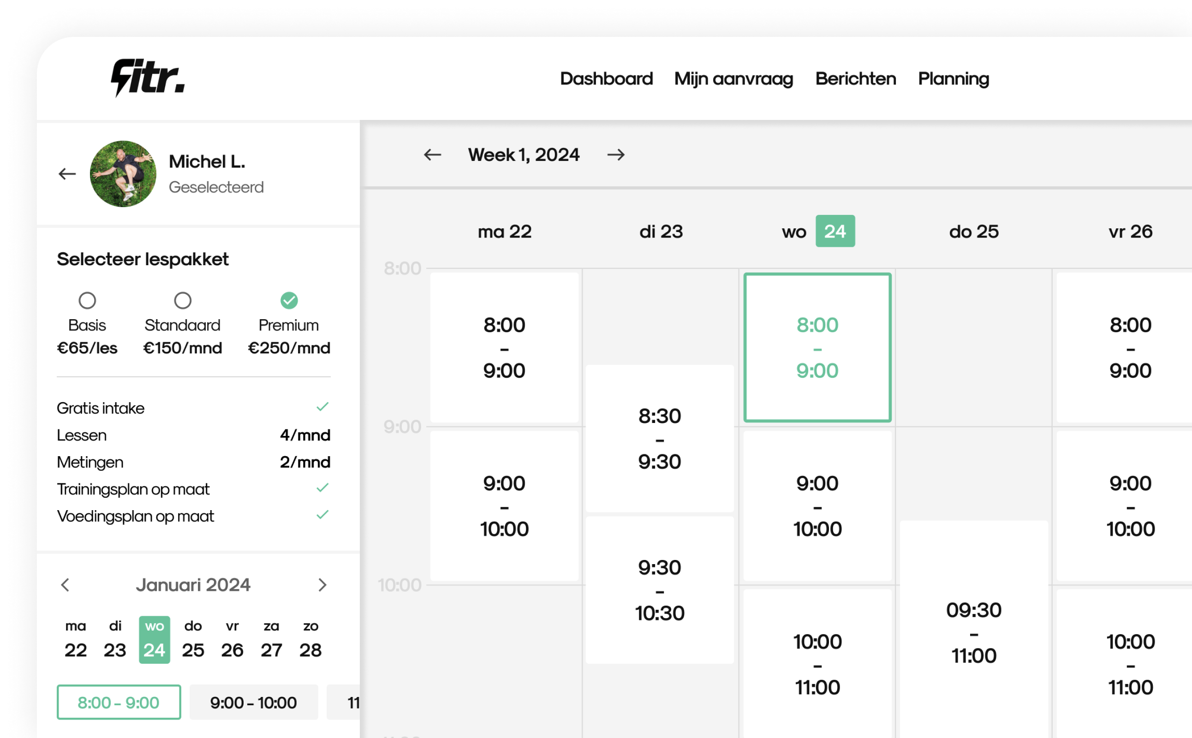Click the Trainingsplan op maat checkmark
The height and width of the screenshot is (738, 1192).
point(322,488)
